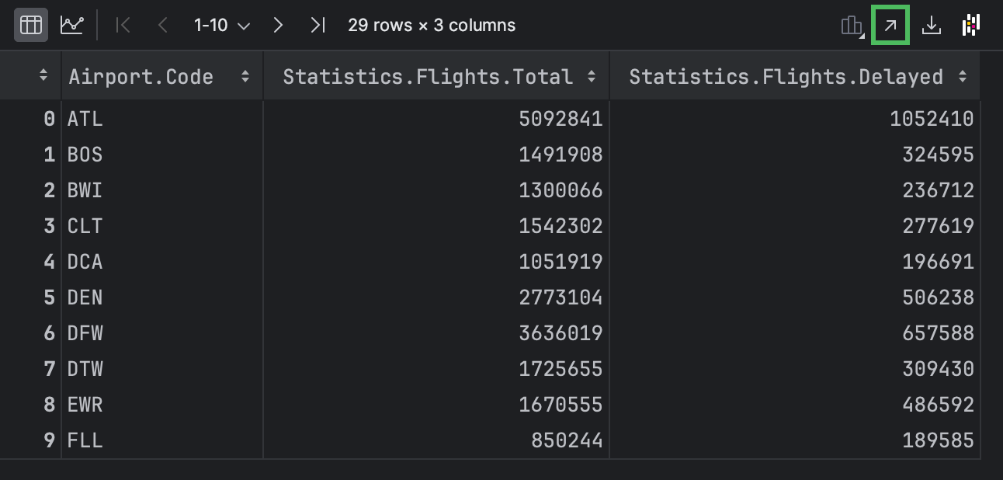
Task: Open the table in a new window
Action: pyautogui.click(x=891, y=24)
